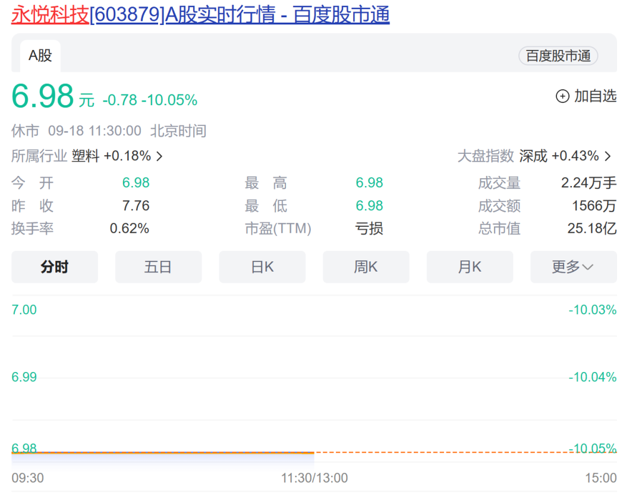The height and width of the screenshot is (495, 642).
Task: Click the -10.03% chart axis label
Action: [593, 310]
